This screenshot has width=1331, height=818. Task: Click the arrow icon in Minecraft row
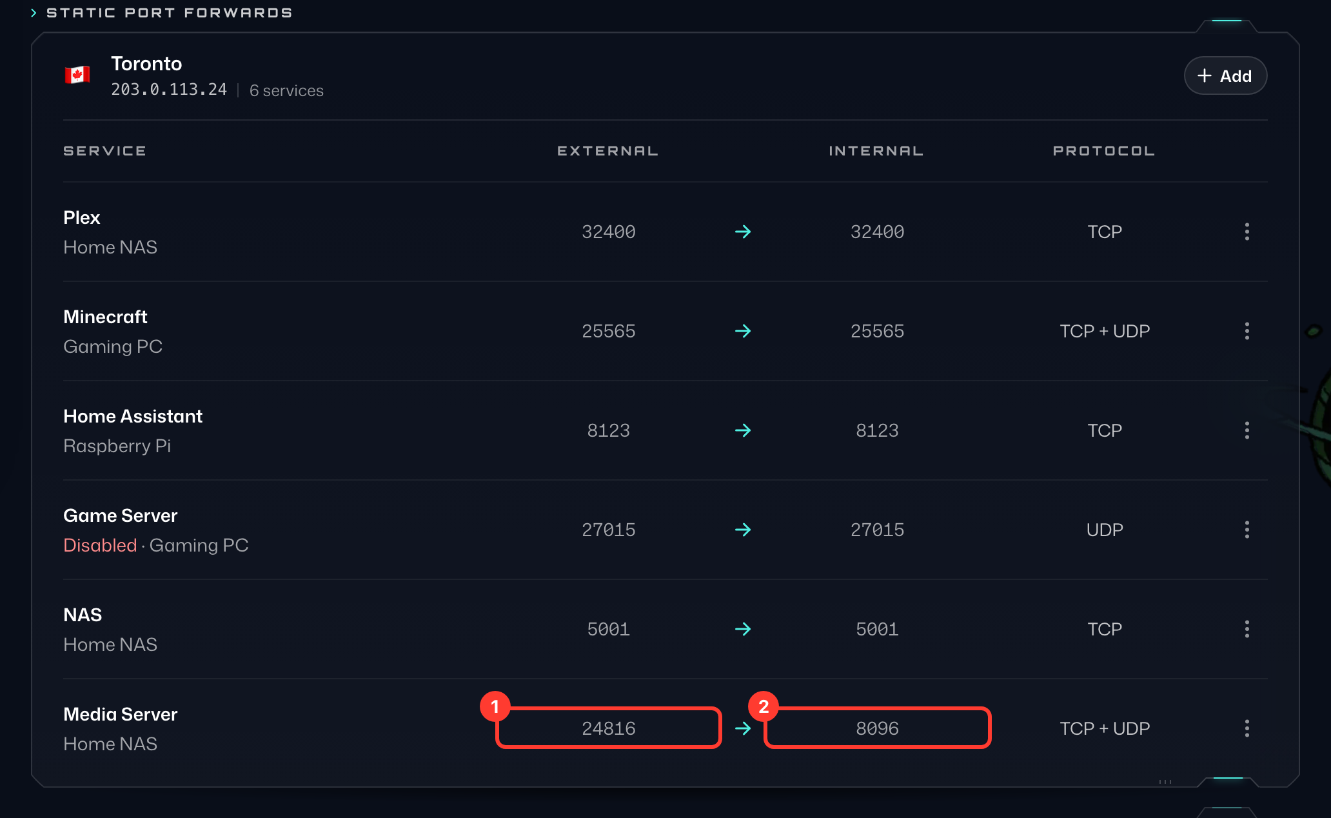coord(743,331)
